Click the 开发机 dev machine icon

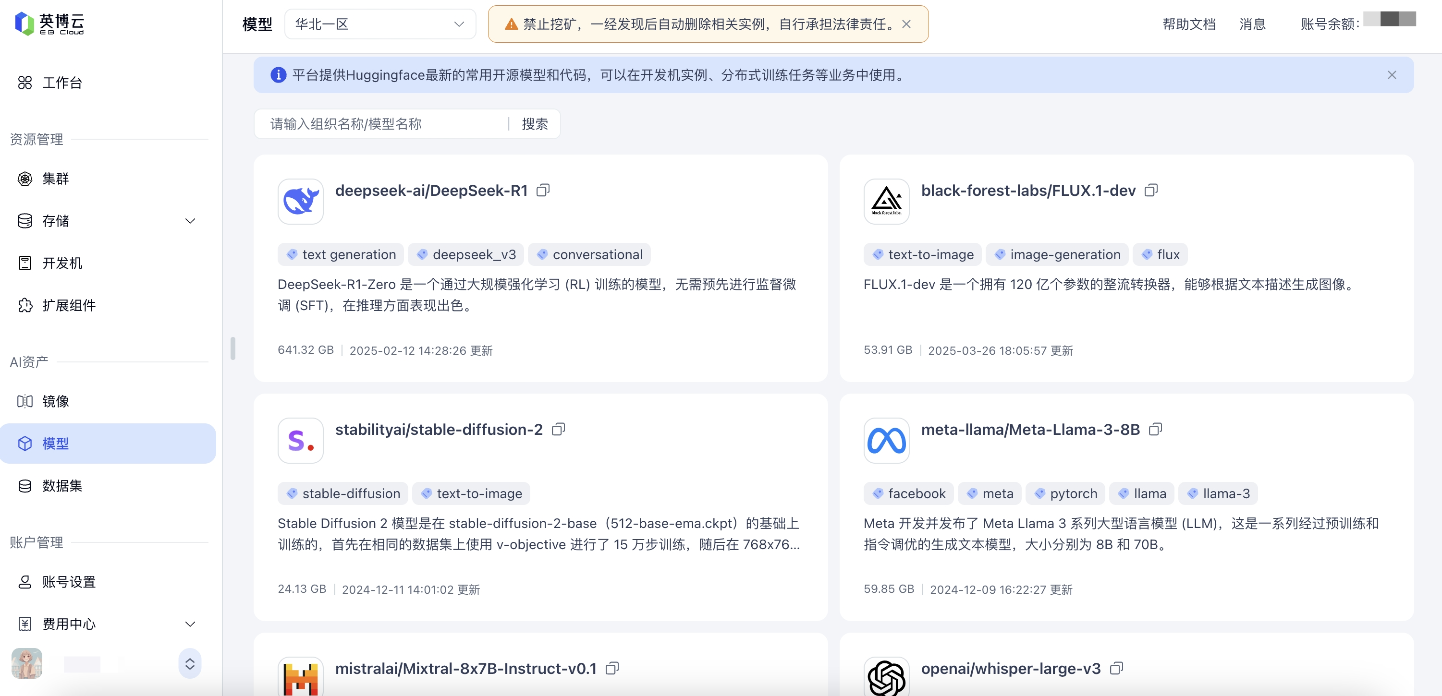point(24,263)
